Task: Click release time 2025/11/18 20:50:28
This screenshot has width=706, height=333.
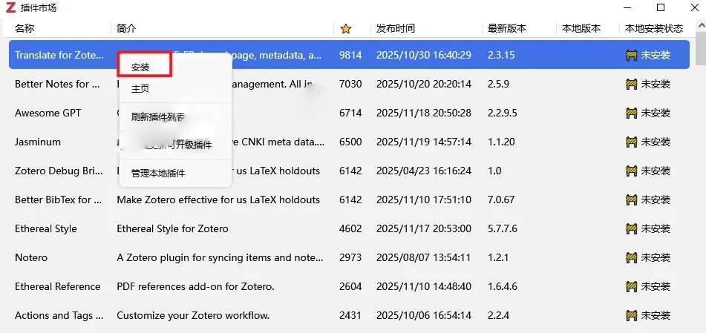Action: (x=424, y=113)
